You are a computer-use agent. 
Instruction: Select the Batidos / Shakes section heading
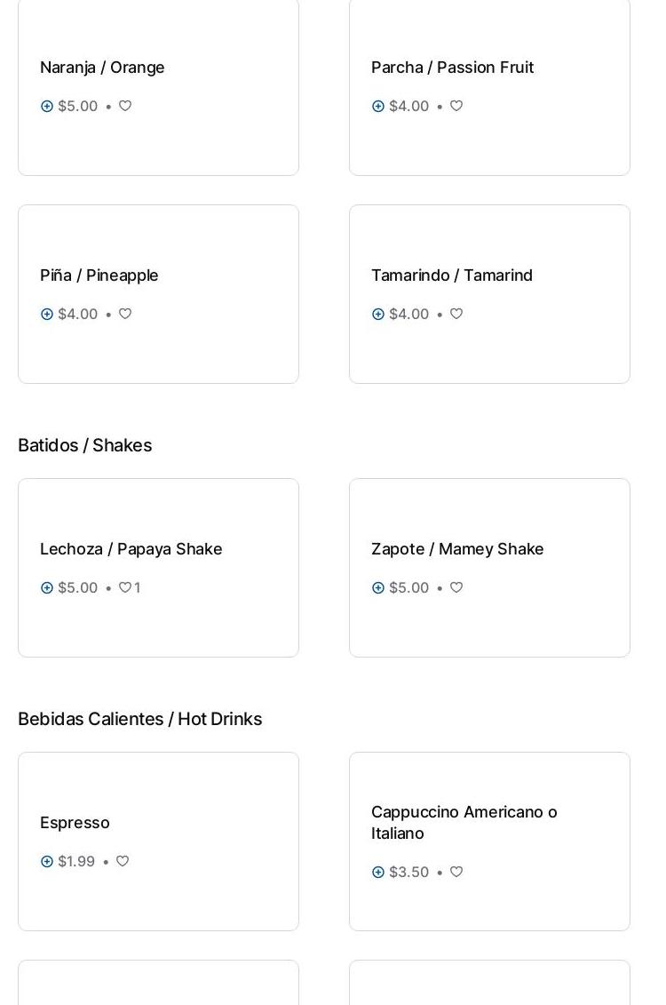click(85, 445)
